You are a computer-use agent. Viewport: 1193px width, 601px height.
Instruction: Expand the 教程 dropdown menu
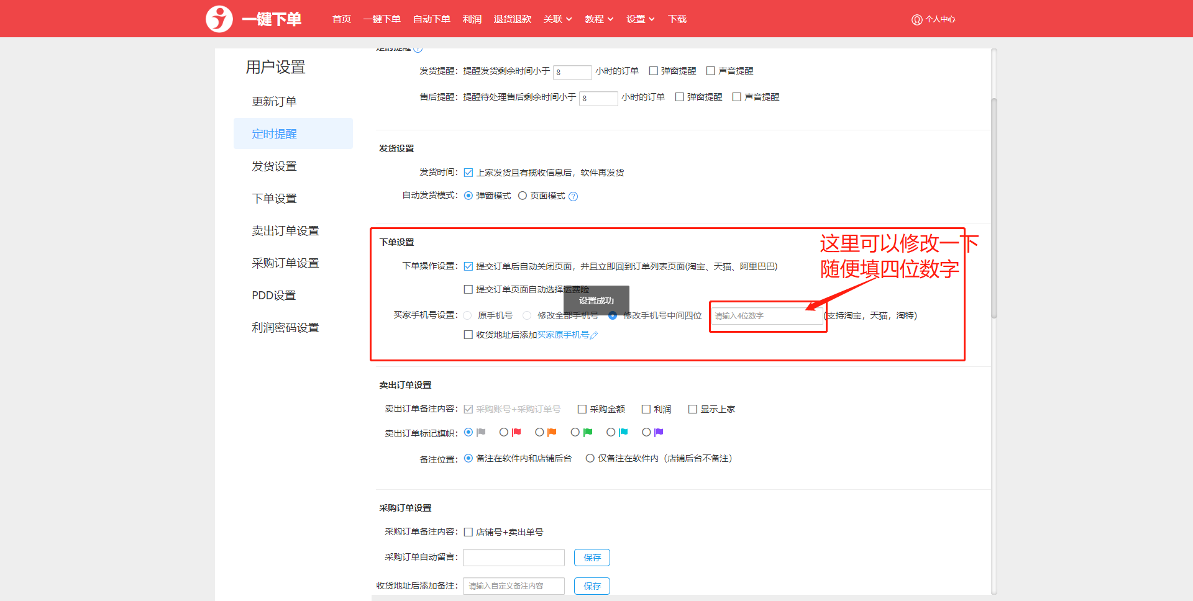pos(598,19)
